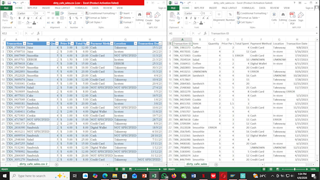Screen dimensions: 320x180
Task: Open File Explorer from the taskbar
Action: (115, 176)
